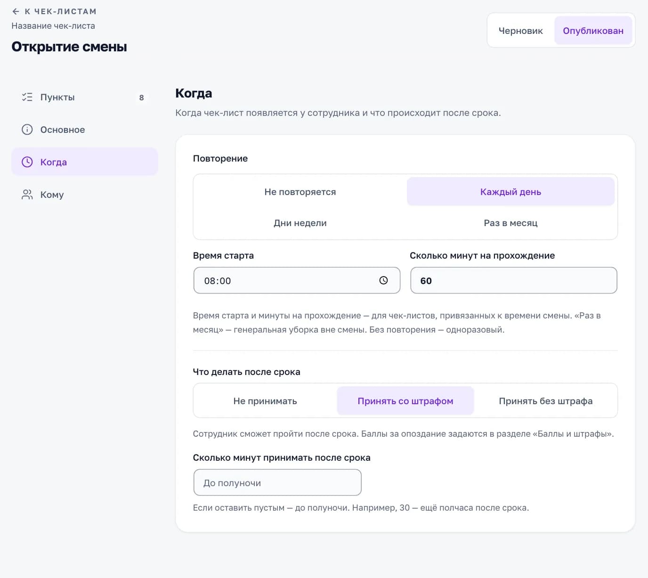Click the Когда page heading

194,93
